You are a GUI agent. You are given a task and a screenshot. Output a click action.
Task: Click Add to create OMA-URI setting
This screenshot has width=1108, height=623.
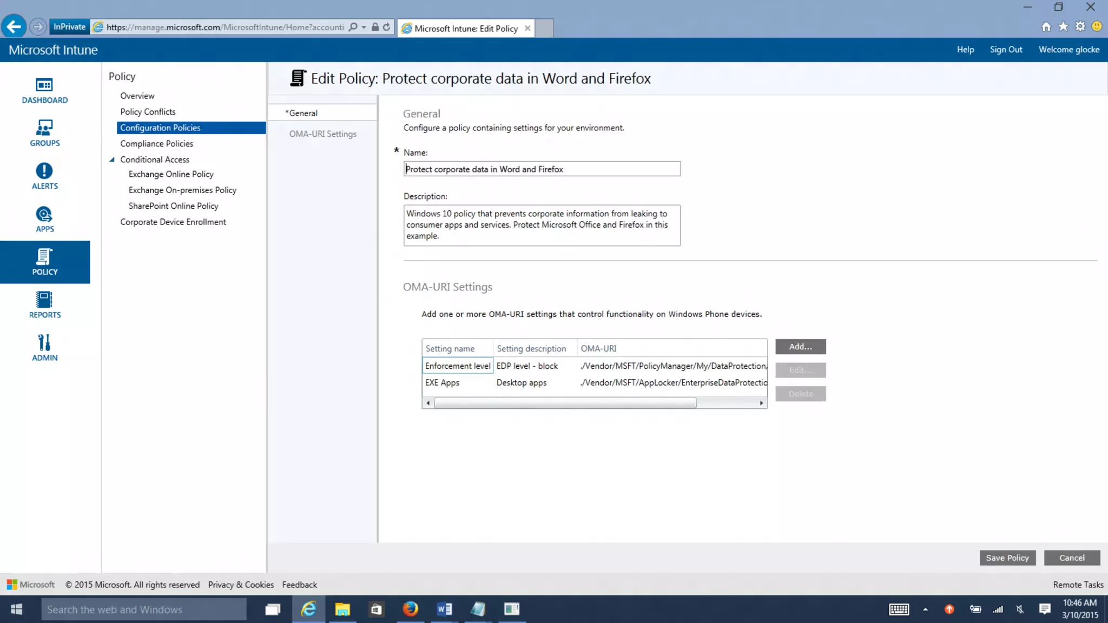click(x=800, y=347)
